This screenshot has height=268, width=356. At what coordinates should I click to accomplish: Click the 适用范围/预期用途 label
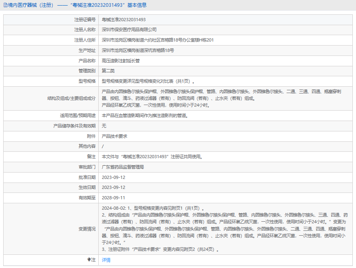point(78,115)
